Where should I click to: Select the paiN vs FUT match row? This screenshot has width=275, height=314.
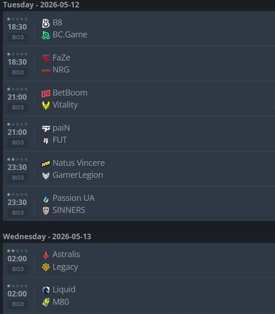coord(139,133)
